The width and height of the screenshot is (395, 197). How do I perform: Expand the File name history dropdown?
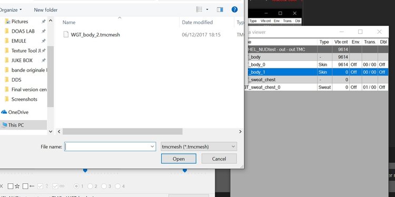152,146
